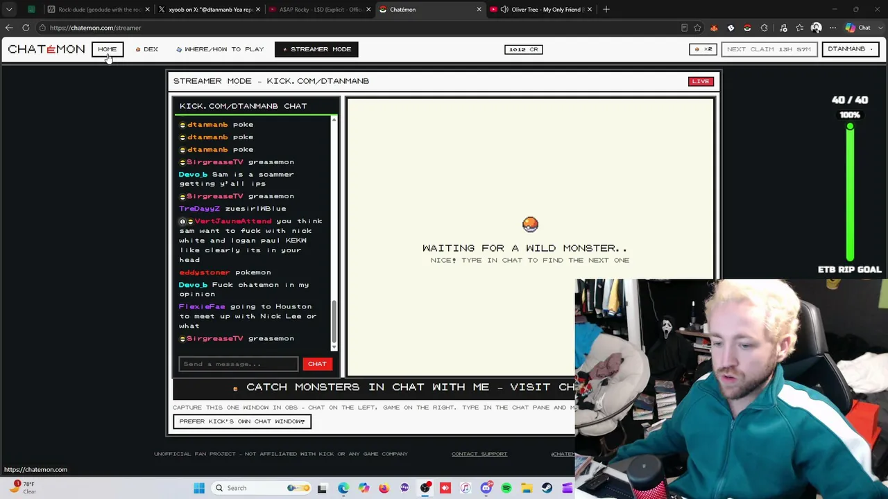Screen dimensions: 888x499
Task: Click VertJauneAttend username in chat
Action: pos(233,221)
